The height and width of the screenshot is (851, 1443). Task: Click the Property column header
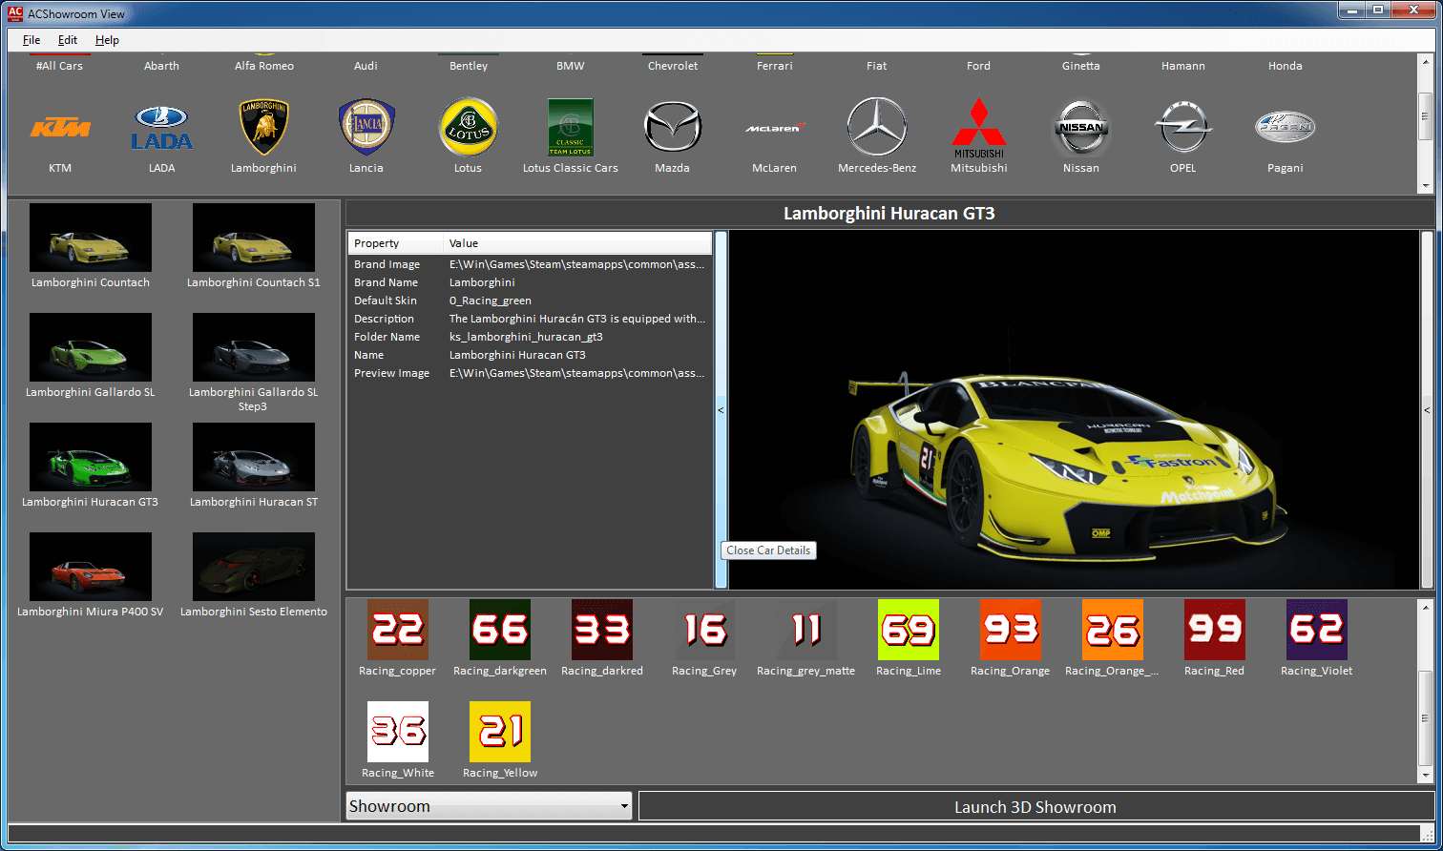[x=396, y=243]
